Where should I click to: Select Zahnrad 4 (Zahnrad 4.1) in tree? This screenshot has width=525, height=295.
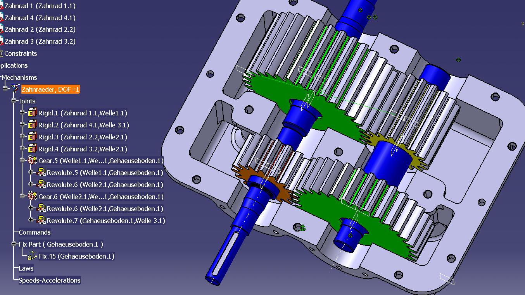coord(40,18)
